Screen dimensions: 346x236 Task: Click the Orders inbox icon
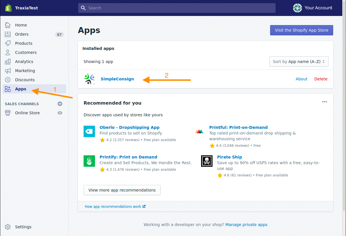click(x=8, y=34)
